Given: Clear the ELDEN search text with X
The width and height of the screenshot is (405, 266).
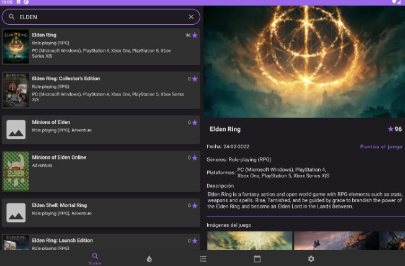Looking at the screenshot, I should pos(191,17).
